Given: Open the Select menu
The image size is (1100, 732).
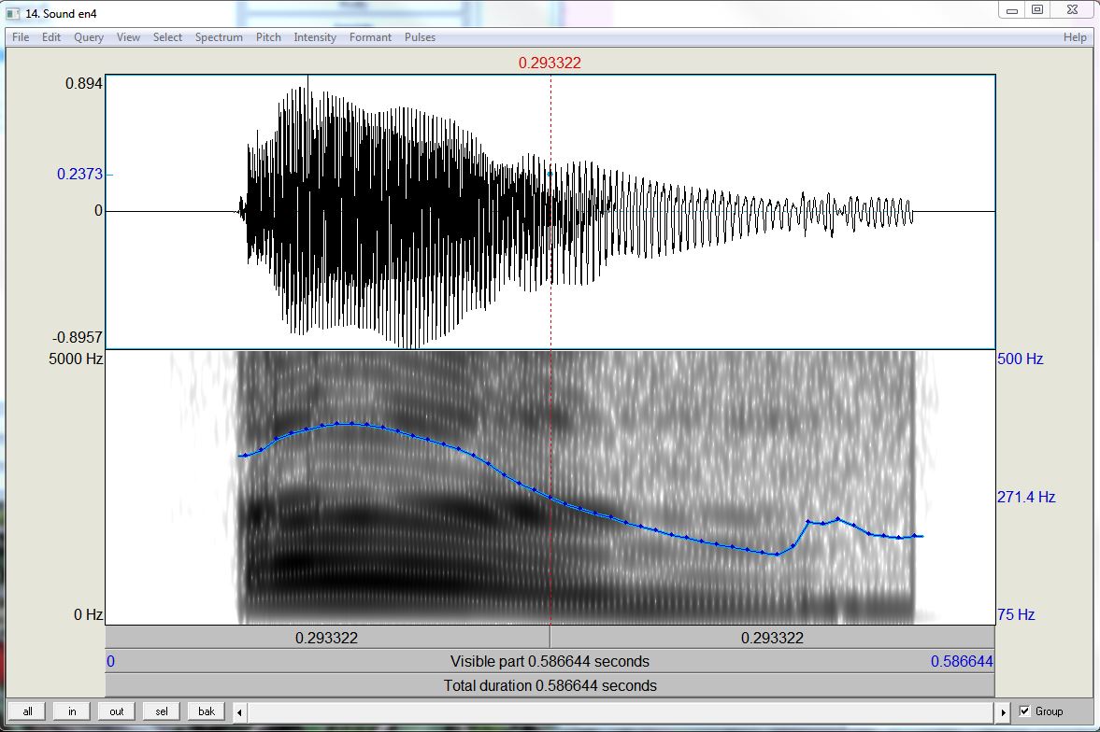Looking at the screenshot, I should pyautogui.click(x=167, y=37).
